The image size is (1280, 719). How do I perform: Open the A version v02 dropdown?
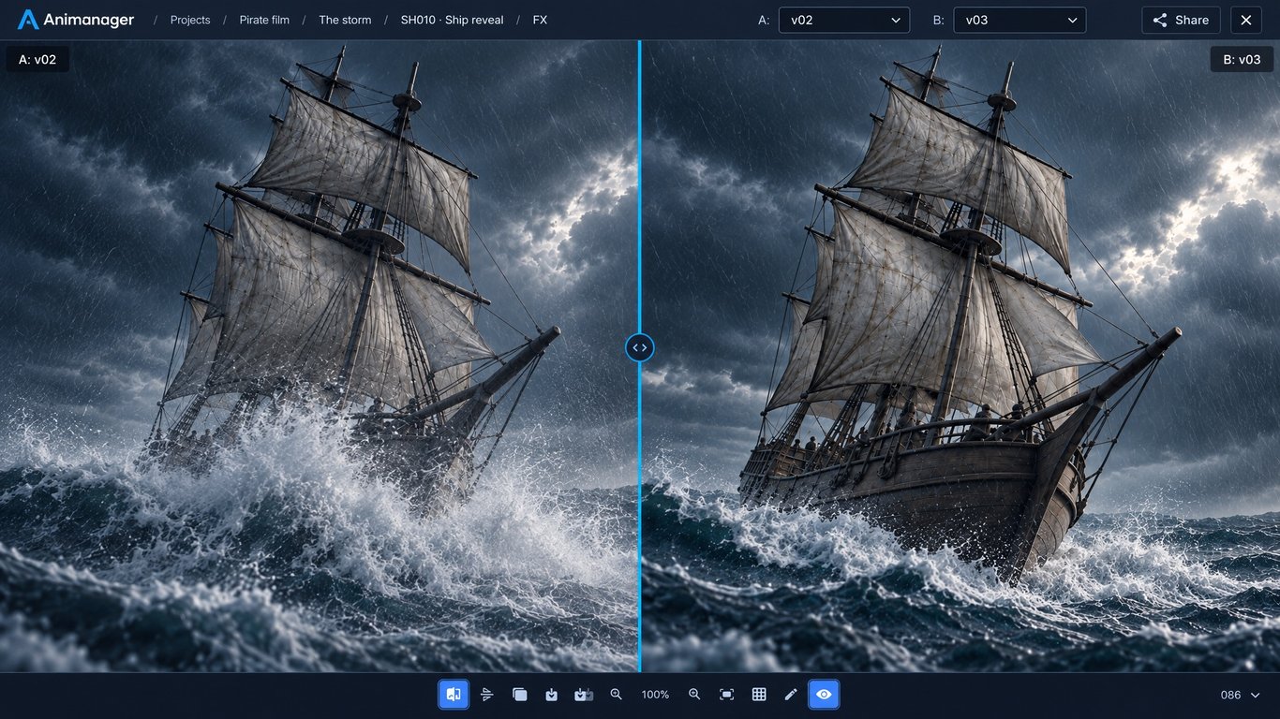coord(844,20)
